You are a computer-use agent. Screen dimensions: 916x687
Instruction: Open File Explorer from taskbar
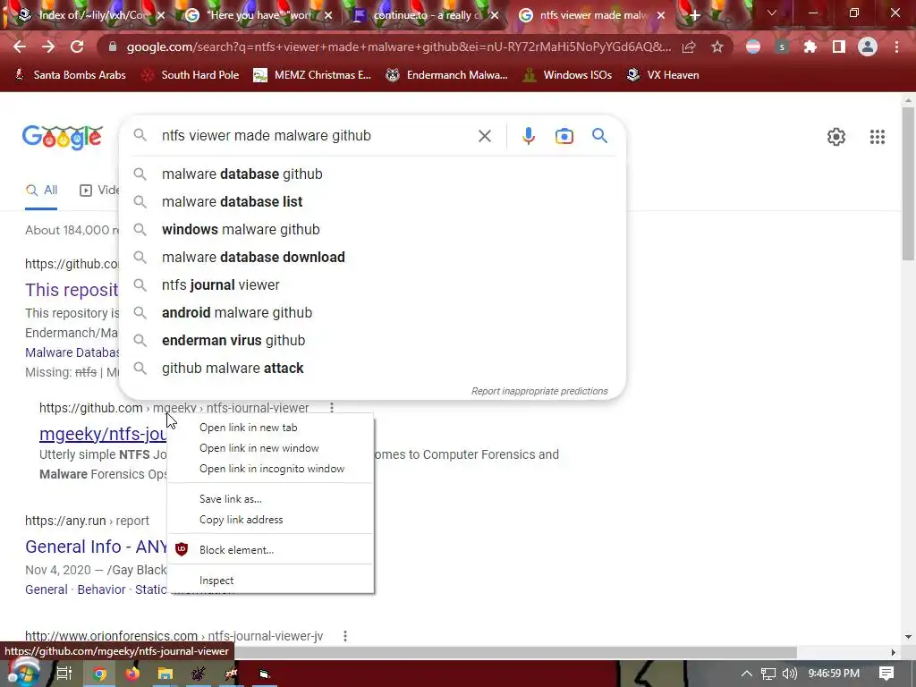pos(165,674)
